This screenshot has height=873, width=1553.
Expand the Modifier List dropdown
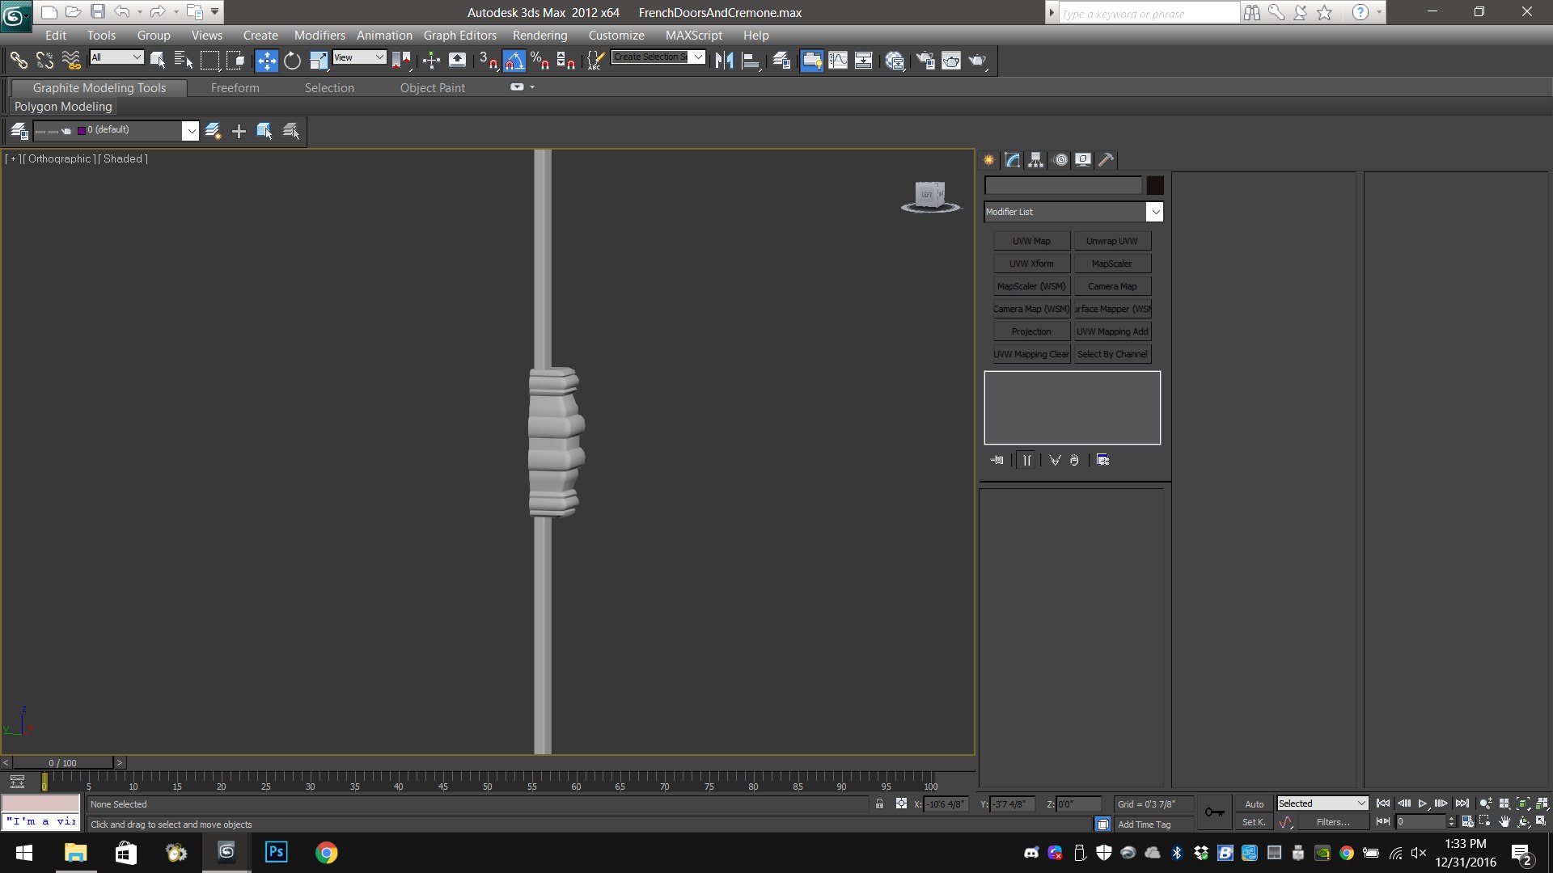[1154, 212]
